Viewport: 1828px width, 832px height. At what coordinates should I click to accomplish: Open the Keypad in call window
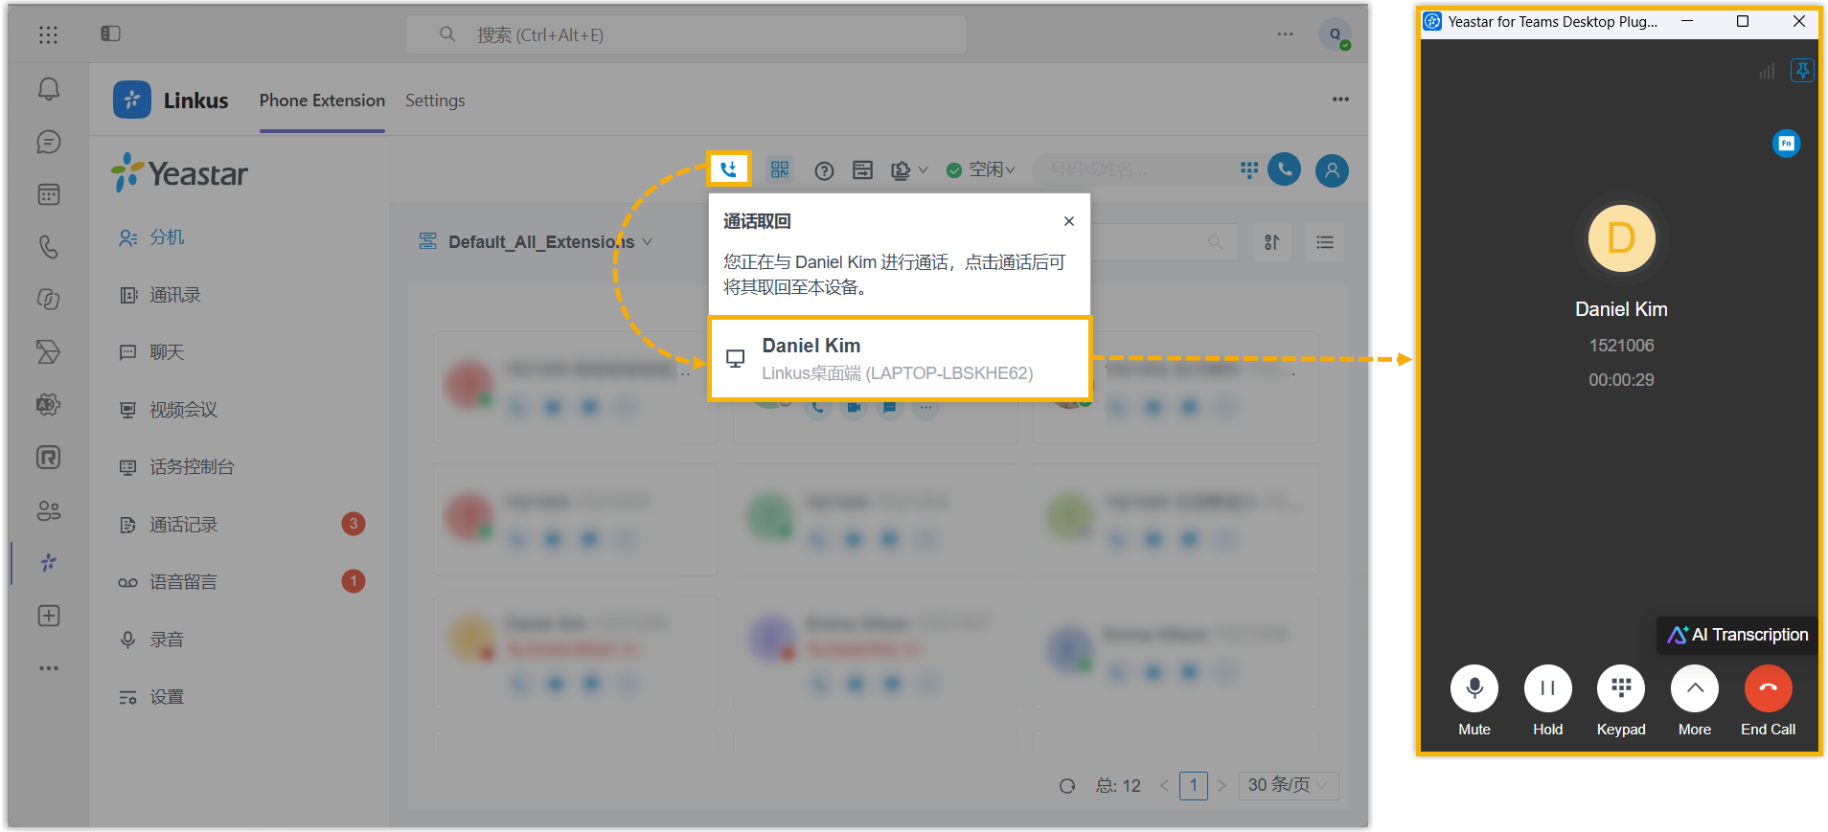click(x=1621, y=688)
